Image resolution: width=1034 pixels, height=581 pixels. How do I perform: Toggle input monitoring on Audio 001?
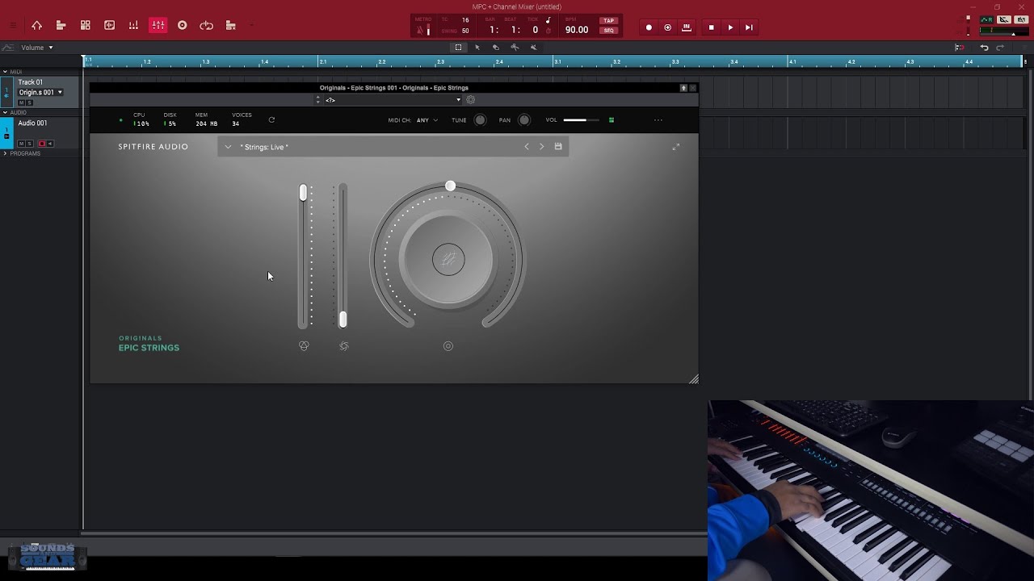tap(50, 144)
